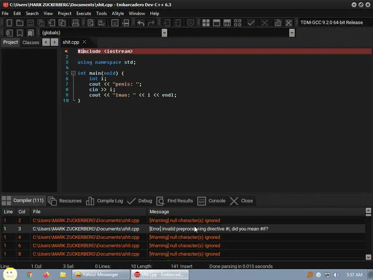This screenshot has height=280, width=373.
Task: Open the Help menu
Action: tap(154, 13)
